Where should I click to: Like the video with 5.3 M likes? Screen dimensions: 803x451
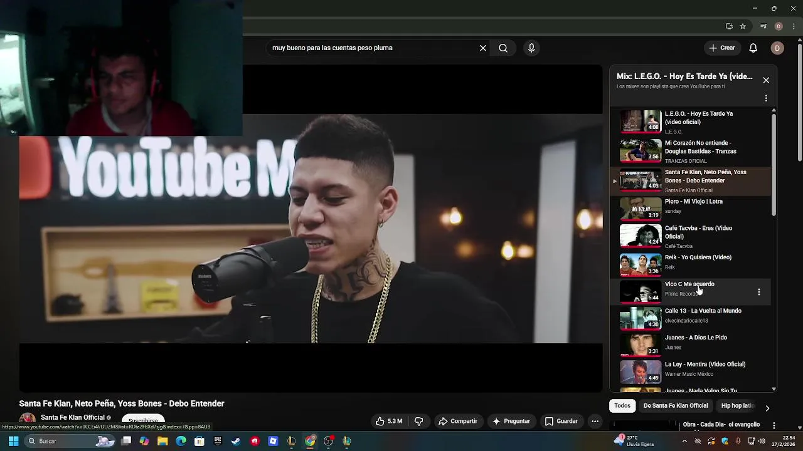tap(389, 422)
